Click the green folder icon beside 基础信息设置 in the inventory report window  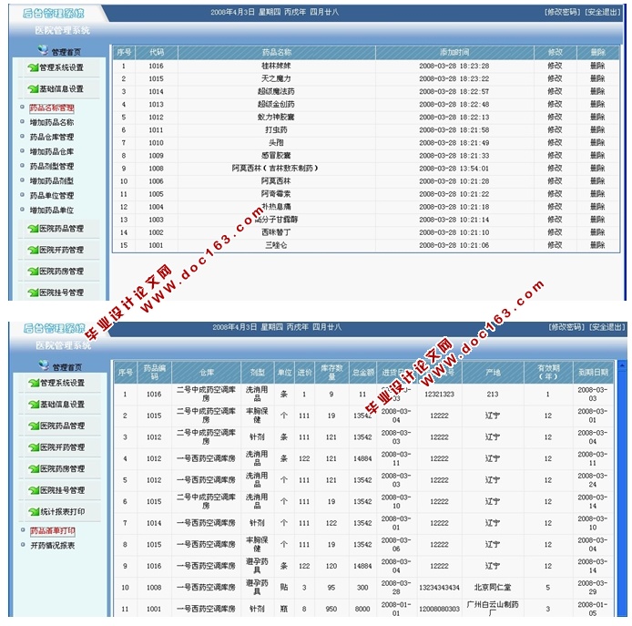pyautogui.click(x=34, y=405)
